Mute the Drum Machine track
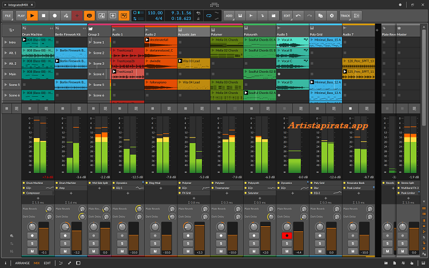Viewport: 429px width, 268px height. point(32,251)
